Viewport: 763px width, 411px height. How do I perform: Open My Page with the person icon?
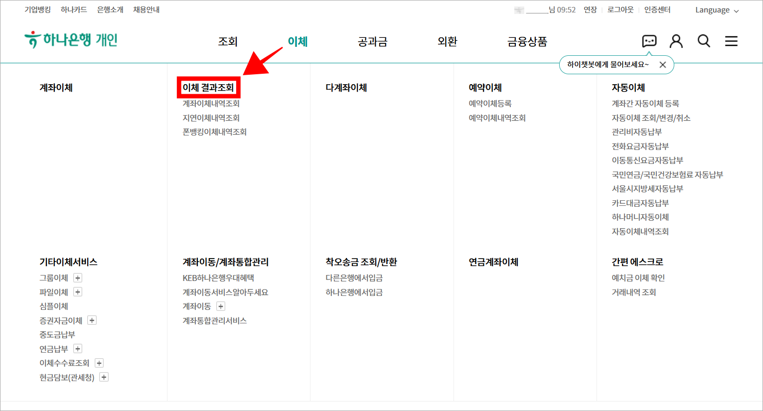tap(676, 41)
